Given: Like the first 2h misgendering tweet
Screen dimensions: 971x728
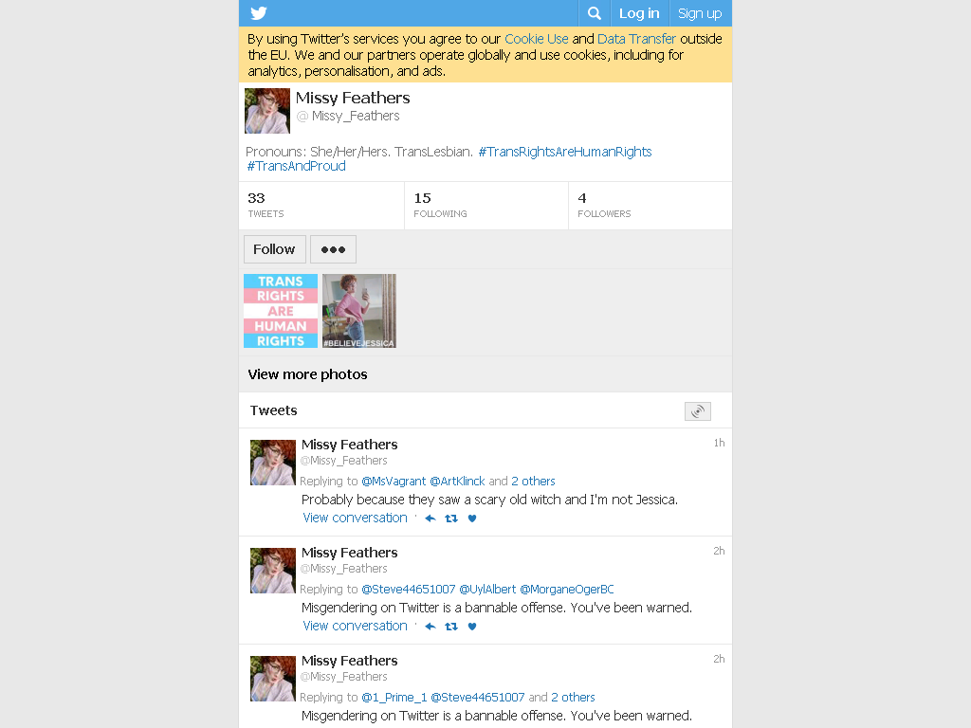Looking at the screenshot, I should 472,627.
